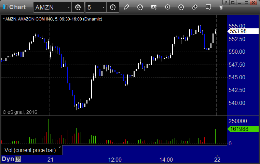260x164 pixels.
Task: Click the bar replay play button
Action: pyautogui.click(x=167, y=7)
